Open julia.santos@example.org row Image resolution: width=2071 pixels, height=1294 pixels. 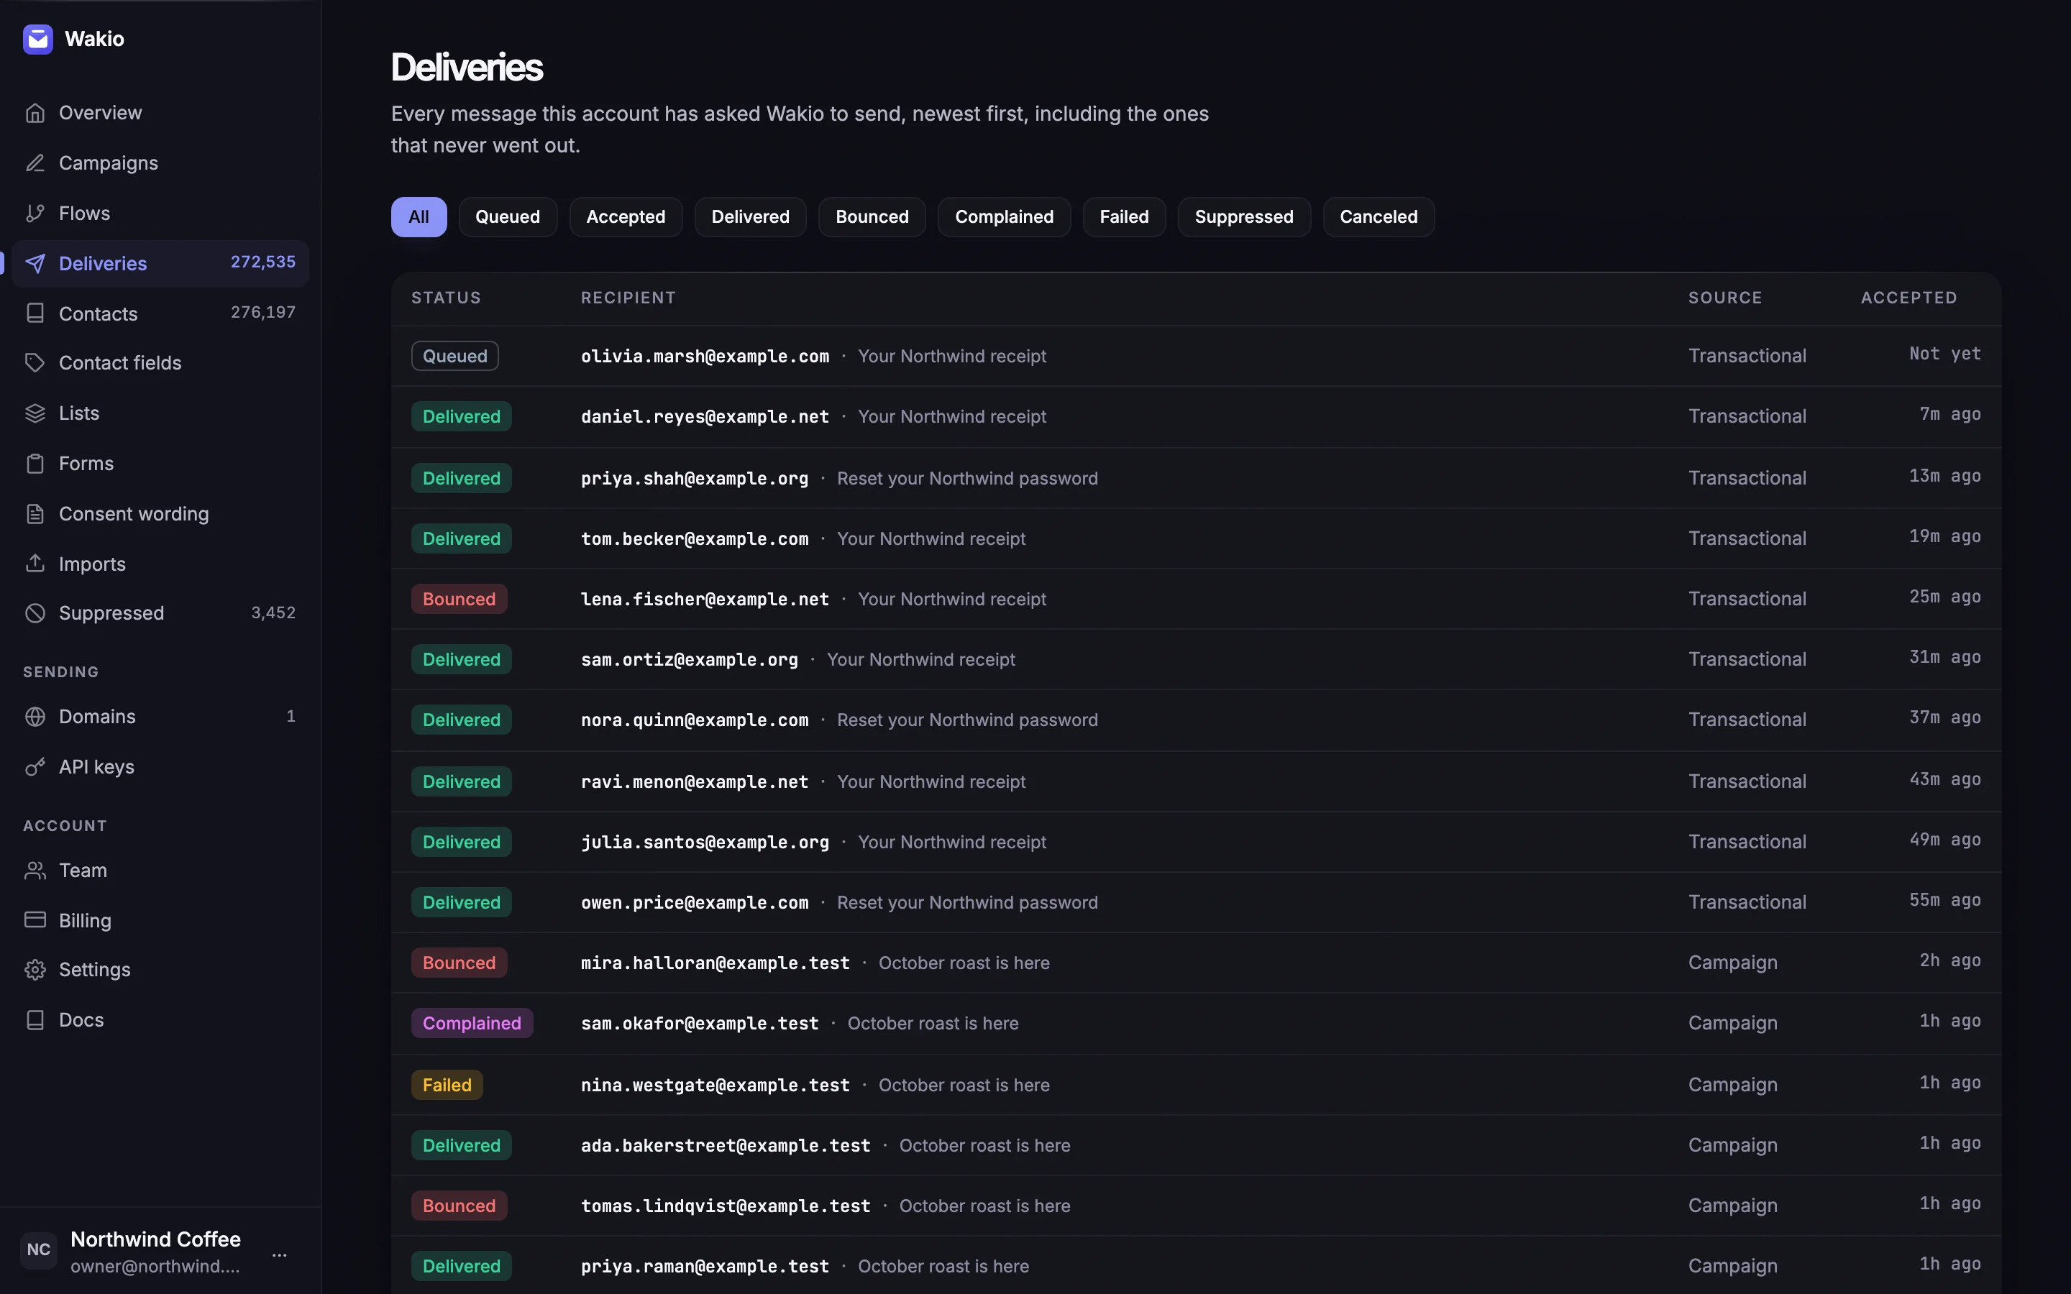1196,842
